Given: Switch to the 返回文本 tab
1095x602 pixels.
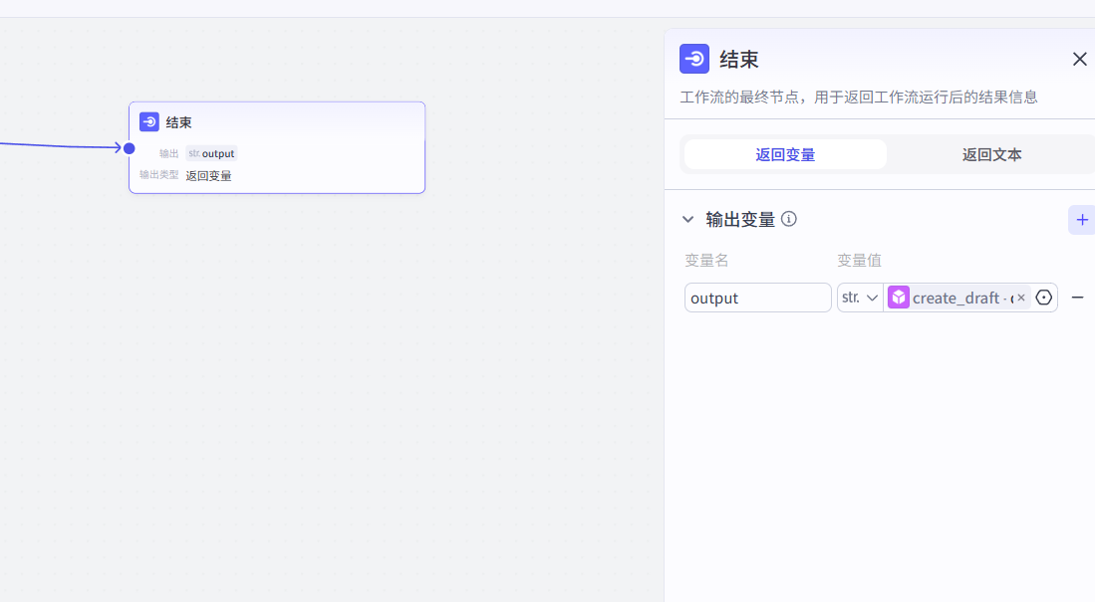Looking at the screenshot, I should click(991, 154).
